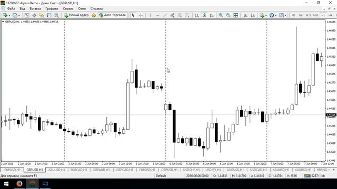Open a new chart window via toolbar icon
The height and width of the screenshot is (189, 337).
tap(5, 15)
